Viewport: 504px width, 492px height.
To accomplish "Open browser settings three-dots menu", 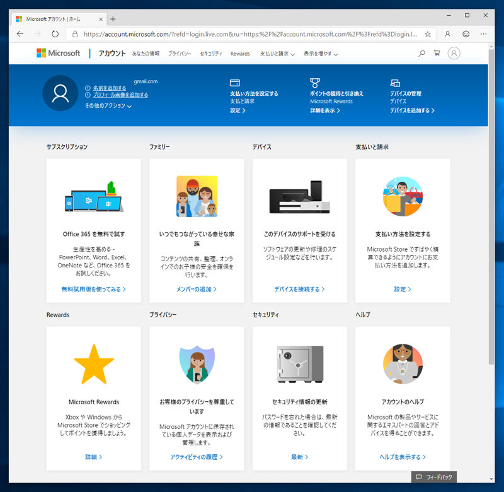I will (x=483, y=34).
